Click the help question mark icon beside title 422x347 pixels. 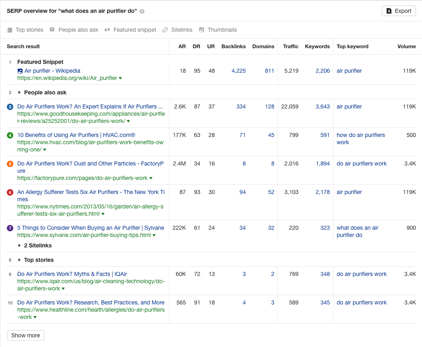coord(142,11)
